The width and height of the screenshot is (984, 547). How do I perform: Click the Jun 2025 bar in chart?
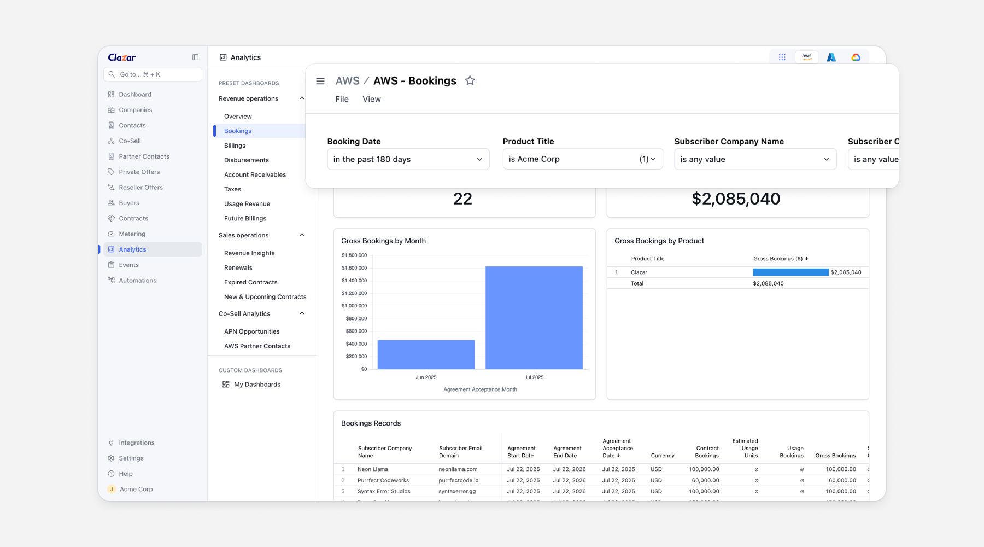[x=426, y=354]
